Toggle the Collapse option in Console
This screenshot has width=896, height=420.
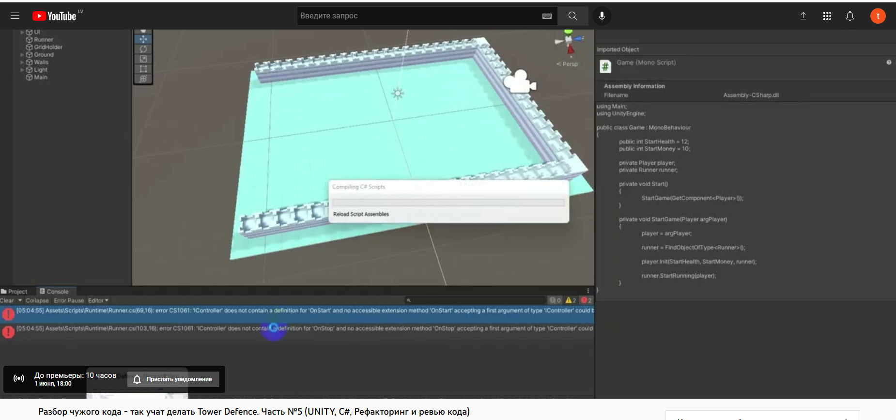point(37,300)
